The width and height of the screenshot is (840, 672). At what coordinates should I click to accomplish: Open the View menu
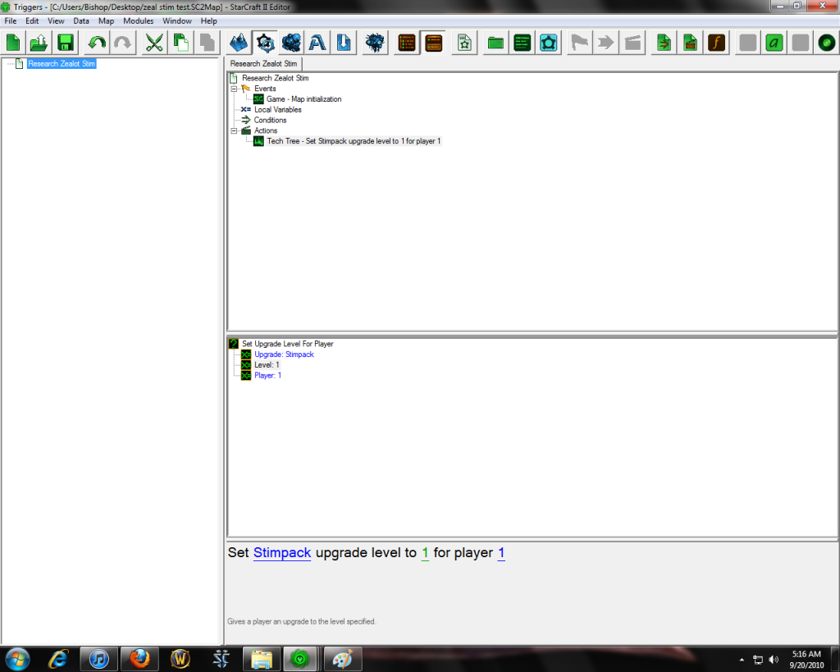tap(56, 21)
